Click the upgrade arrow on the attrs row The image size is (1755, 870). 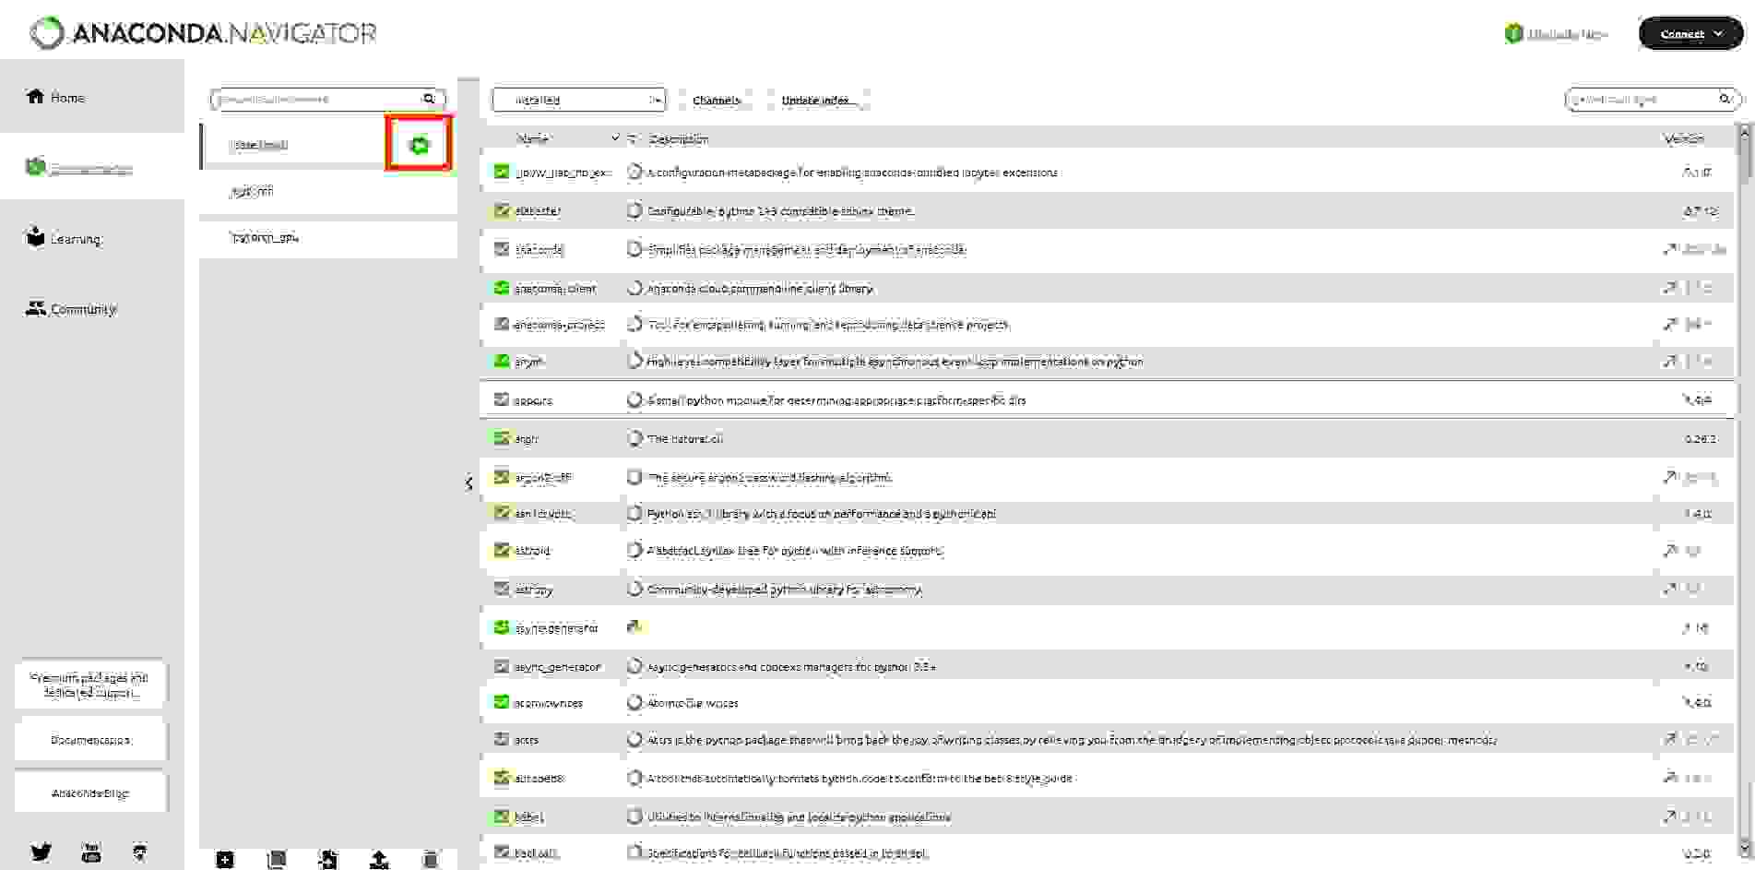tap(1669, 739)
